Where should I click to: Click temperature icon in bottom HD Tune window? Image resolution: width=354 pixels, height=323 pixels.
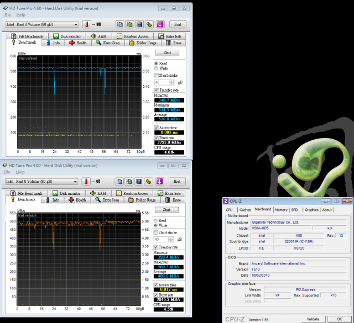coord(86,182)
